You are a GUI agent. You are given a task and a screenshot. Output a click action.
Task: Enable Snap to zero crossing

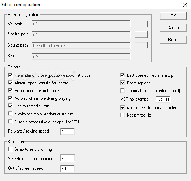click(10, 149)
